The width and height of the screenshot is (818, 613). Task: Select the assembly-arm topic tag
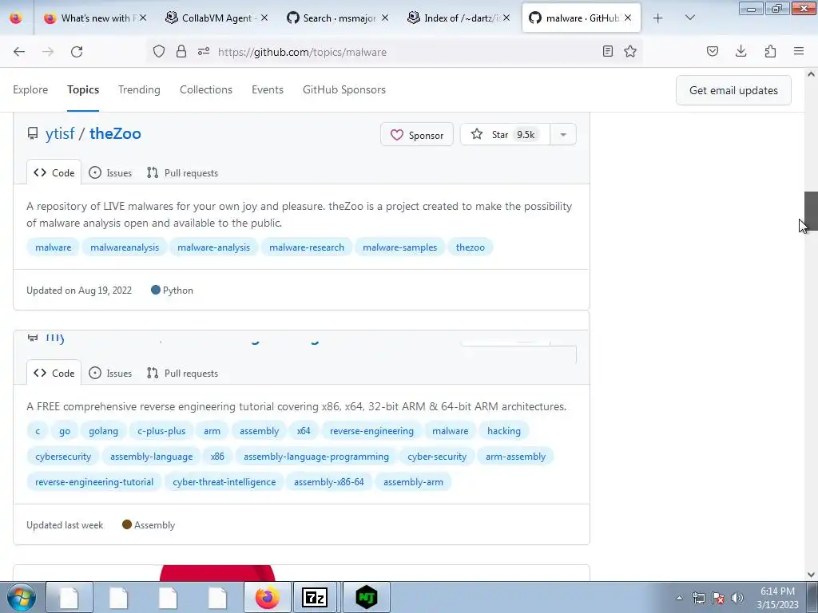[413, 481]
